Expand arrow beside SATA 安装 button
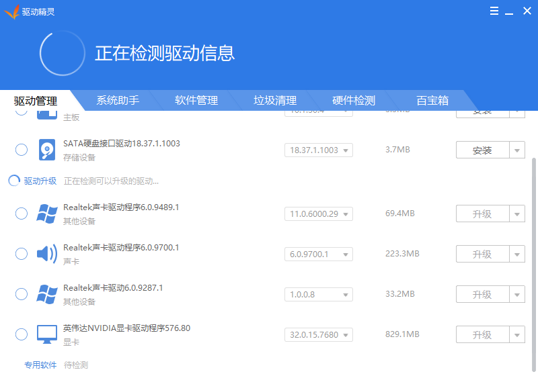 click(517, 150)
